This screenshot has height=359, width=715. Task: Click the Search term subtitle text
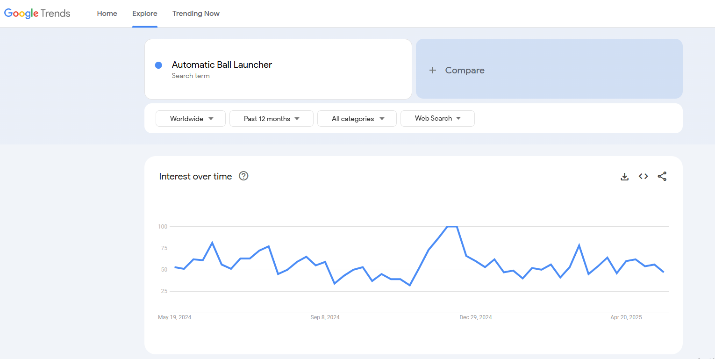point(191,76)
